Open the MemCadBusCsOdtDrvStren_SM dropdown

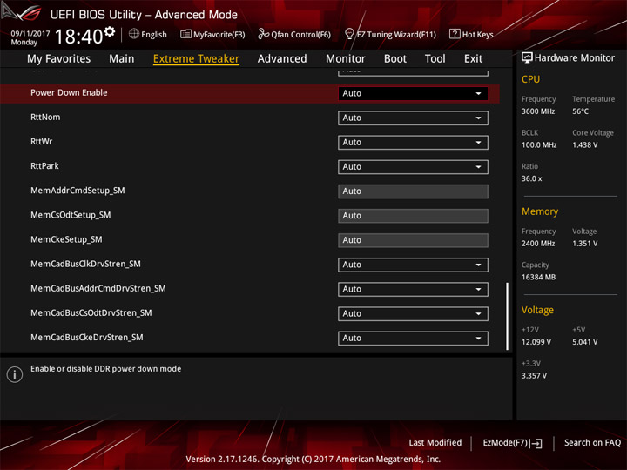tap(413, 313)
